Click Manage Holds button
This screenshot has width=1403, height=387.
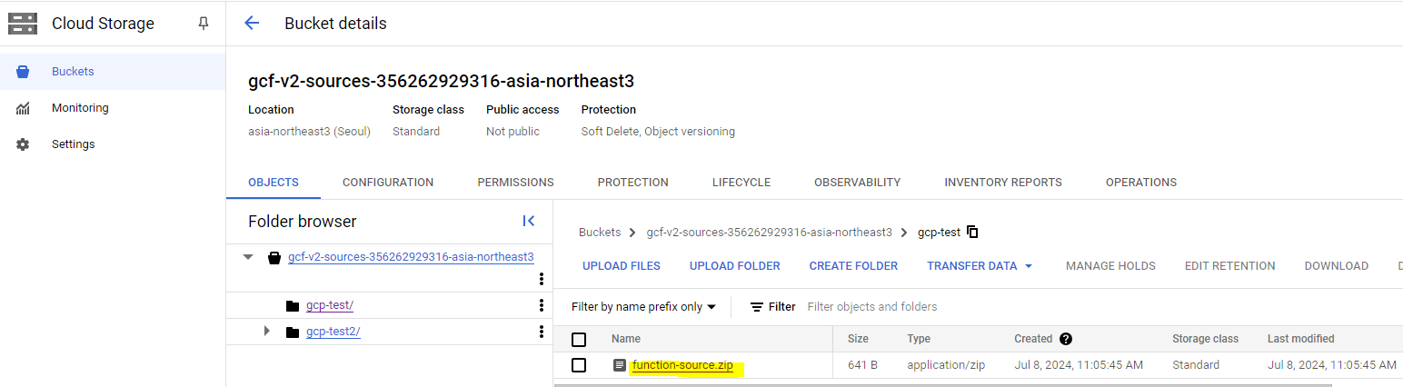point(1110,266)
